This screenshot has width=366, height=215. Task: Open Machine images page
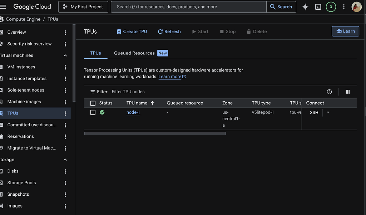click(x=24, y=102)
